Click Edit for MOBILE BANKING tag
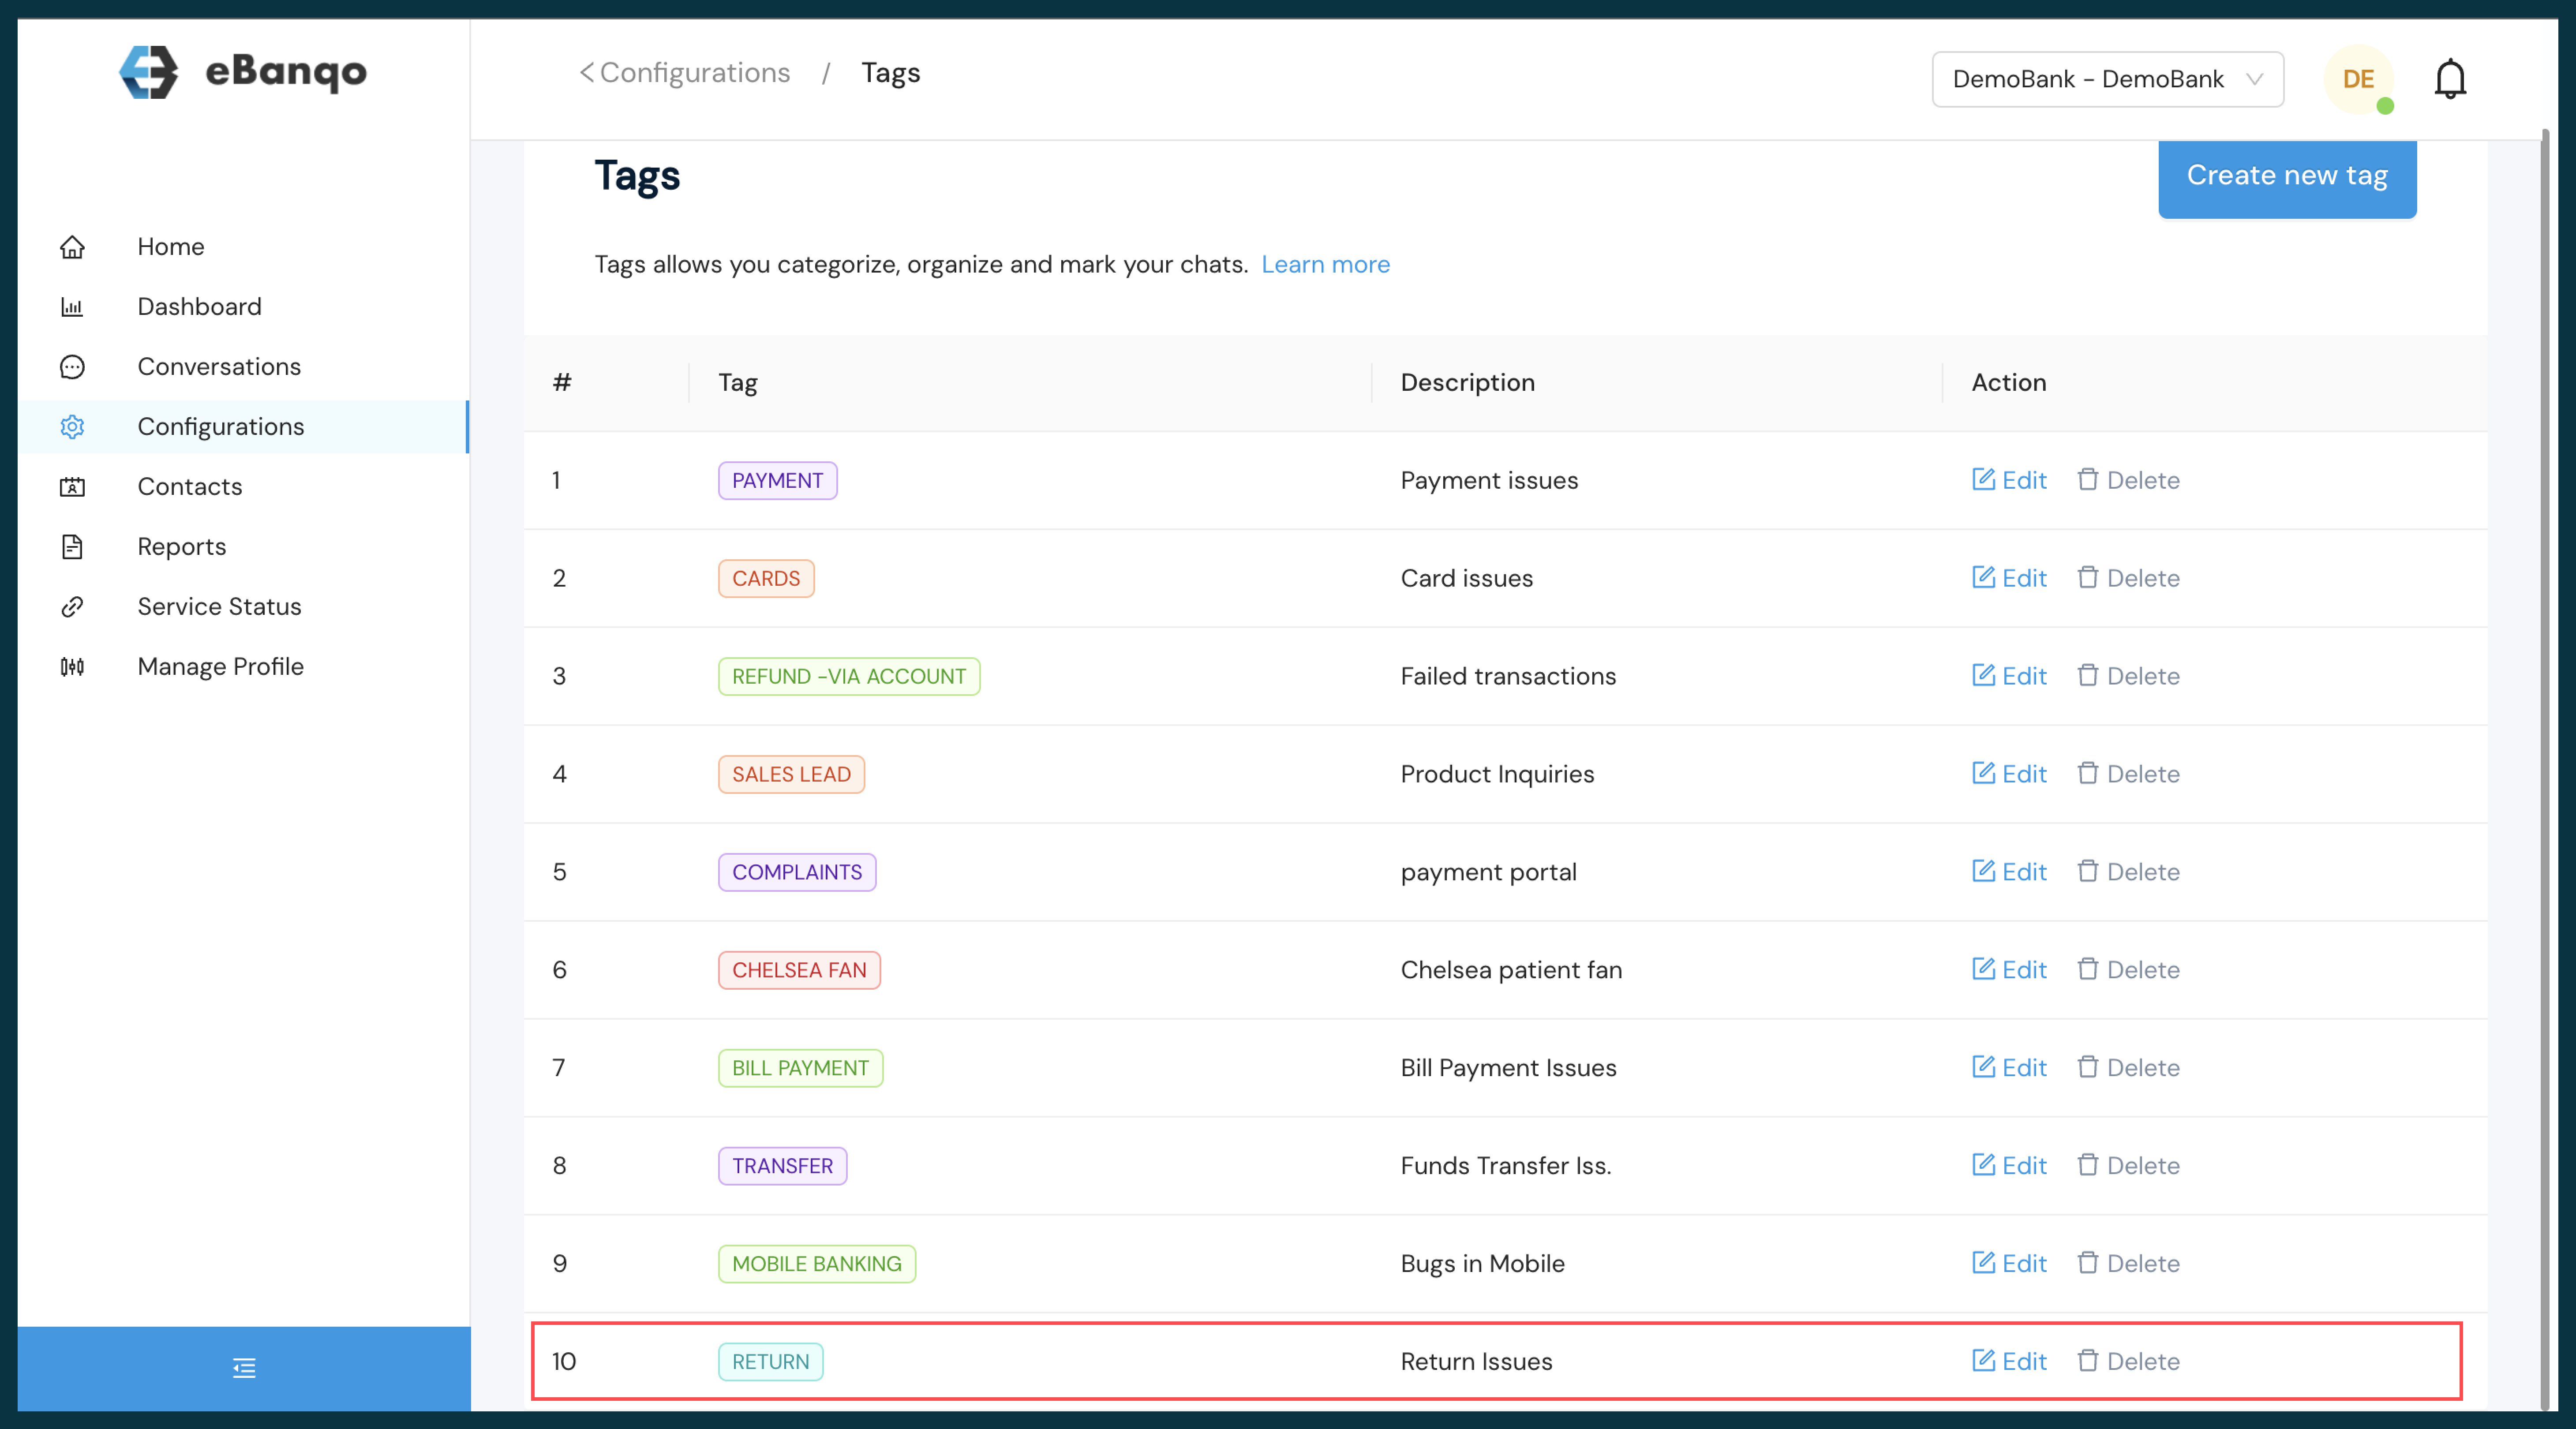The width and height of the screenshot is (2576, 1429). click(x=2009, y=1264)
